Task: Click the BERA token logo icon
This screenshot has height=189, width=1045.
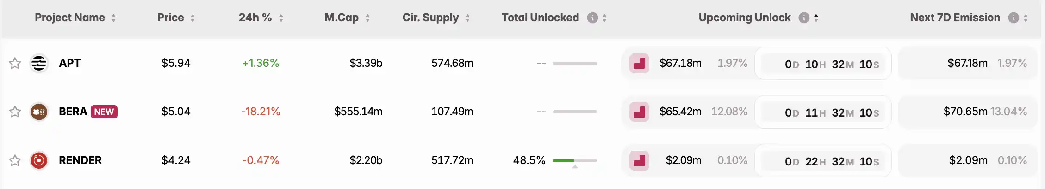Action: click(39, 112)
